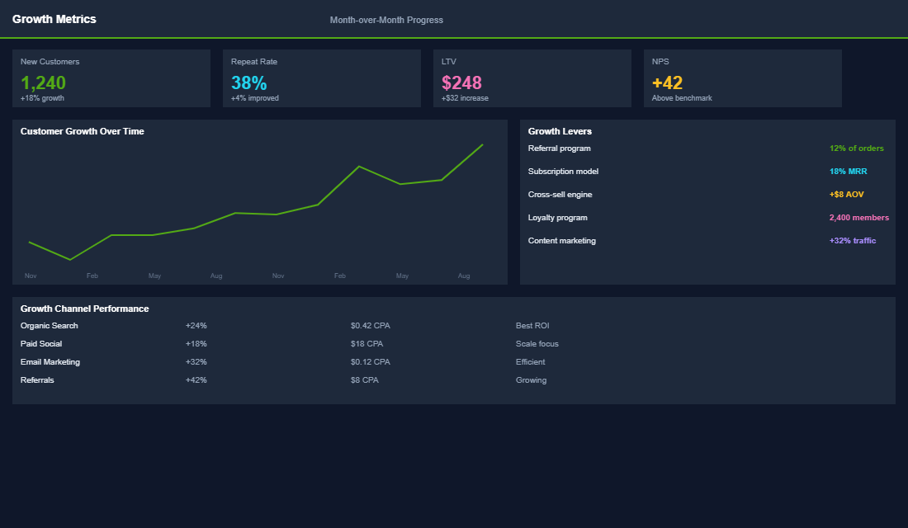
Task: Select the peak point of the growth line
Action: (x=480, y=145)
